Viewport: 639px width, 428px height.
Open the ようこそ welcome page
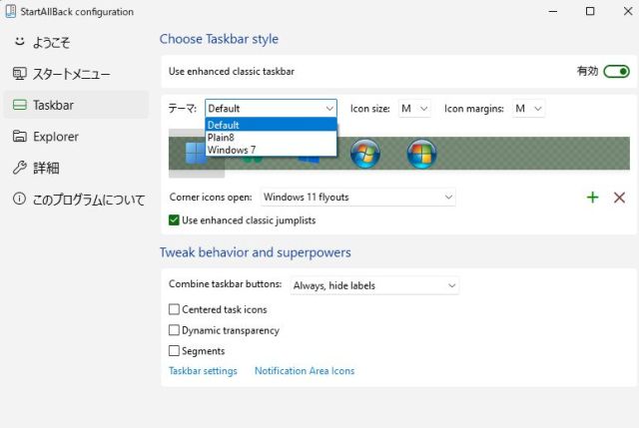click(76, 42)
